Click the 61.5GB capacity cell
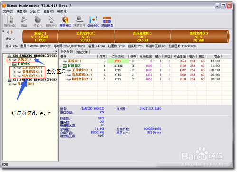The image size is (237, 172). [x=215, y=66]
